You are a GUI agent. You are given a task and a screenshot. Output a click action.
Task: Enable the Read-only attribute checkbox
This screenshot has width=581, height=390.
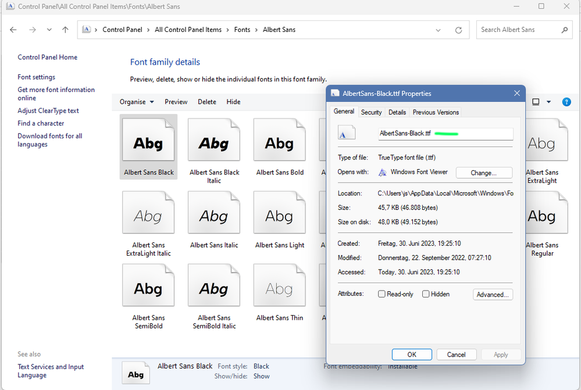[x=382, y=294]
